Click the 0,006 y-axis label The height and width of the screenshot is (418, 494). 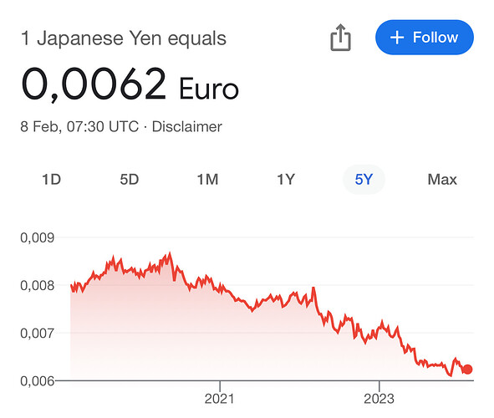click(x=37, y=381)
